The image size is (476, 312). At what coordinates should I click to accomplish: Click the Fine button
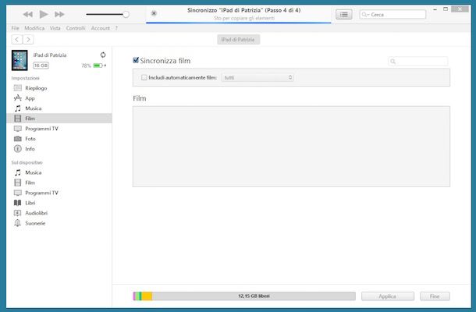point(435,296)
